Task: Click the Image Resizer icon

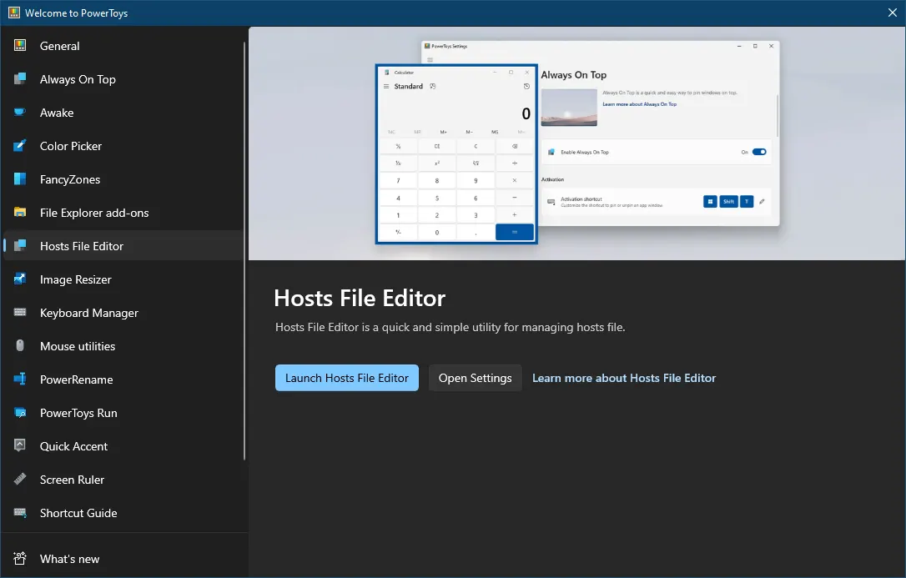Action: pyautogui.click(x=20, y=279)
